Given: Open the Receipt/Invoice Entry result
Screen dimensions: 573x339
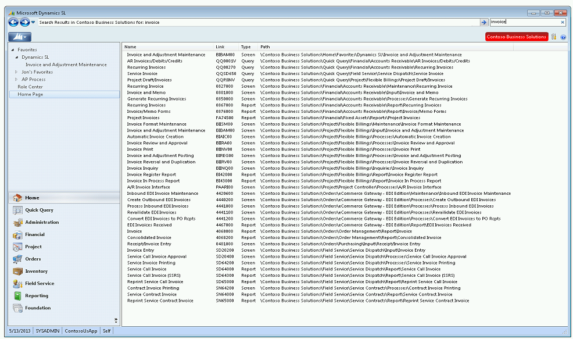Looking at the screenshot, I should [x=149, y=244].
